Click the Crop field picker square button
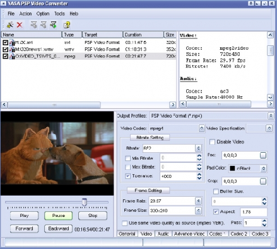Screen dimensions: 277x249 [263, 181]
